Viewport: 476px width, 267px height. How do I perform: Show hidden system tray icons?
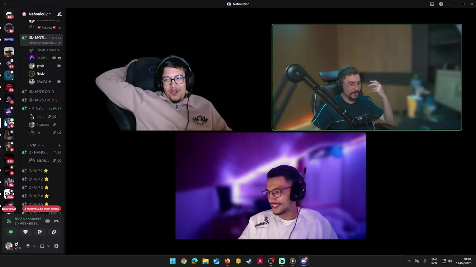409,261
